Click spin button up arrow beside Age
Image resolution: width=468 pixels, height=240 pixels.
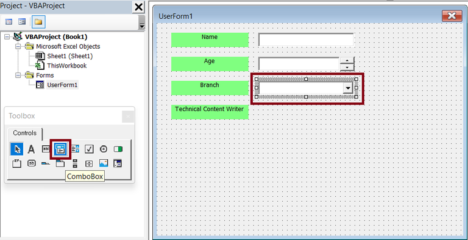347,60
